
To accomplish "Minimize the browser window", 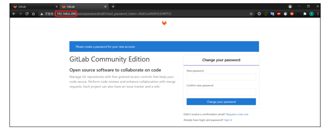I will (x=299, y=6).
